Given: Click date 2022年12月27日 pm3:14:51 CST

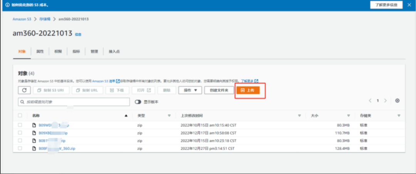Looking at the screenshot, I should [208, 149].
